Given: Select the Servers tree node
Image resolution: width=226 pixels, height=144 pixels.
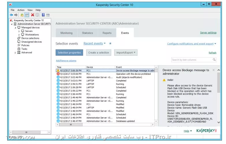Looking at the screenshot, I should (29, 31).
